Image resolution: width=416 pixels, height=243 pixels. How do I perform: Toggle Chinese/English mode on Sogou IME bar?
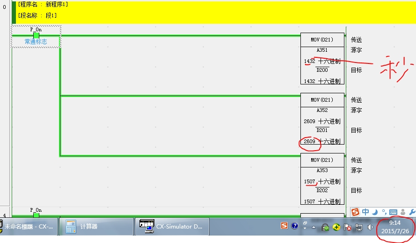[365, 212]
